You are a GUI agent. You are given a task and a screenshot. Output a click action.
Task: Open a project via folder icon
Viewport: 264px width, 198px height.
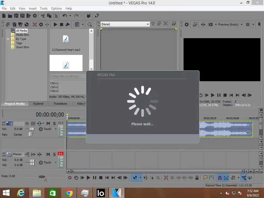point(10,16)
